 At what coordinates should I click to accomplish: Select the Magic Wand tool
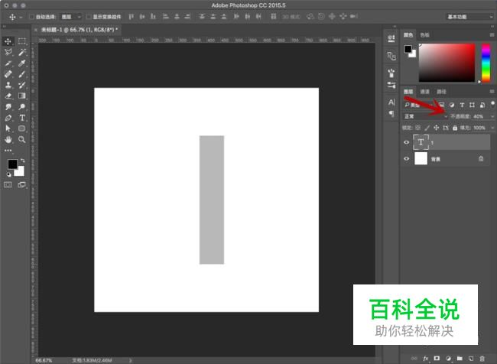click(22, 52)
